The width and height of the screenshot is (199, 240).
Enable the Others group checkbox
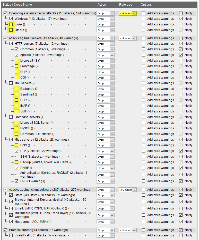pos(11,30)
